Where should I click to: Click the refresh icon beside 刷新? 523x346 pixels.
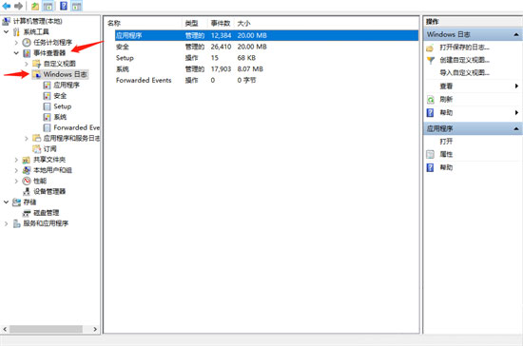[431, 100]
